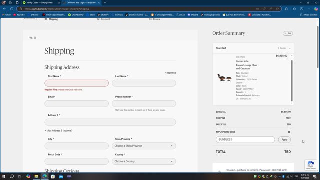The image size is (320, 180).
Task: Open the Windows Start menu
Action: 4,176
